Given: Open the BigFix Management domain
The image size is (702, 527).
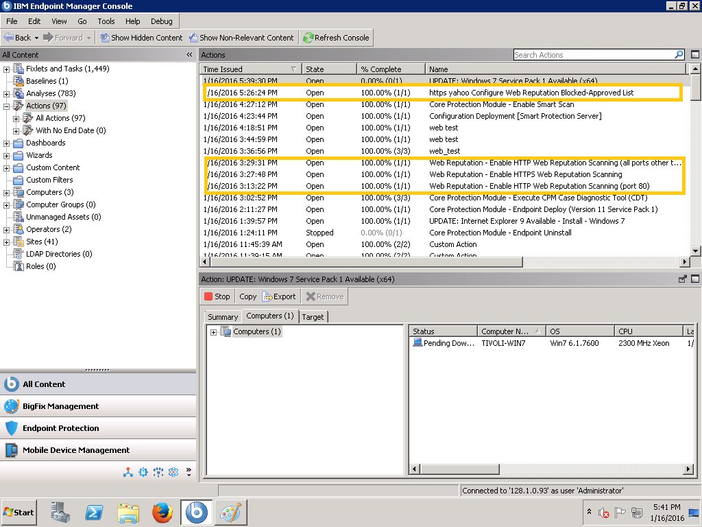Looking at the screenshot, I should (x=98, y=406).
